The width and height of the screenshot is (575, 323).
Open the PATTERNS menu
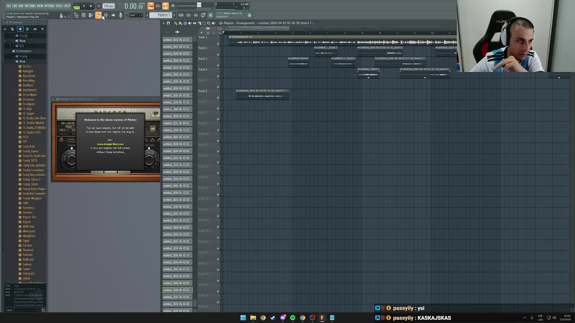tap(30, 6)
